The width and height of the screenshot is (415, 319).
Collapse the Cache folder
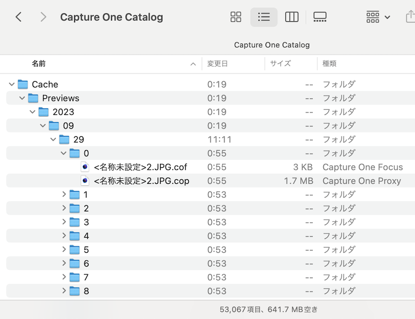pos(11,84)
